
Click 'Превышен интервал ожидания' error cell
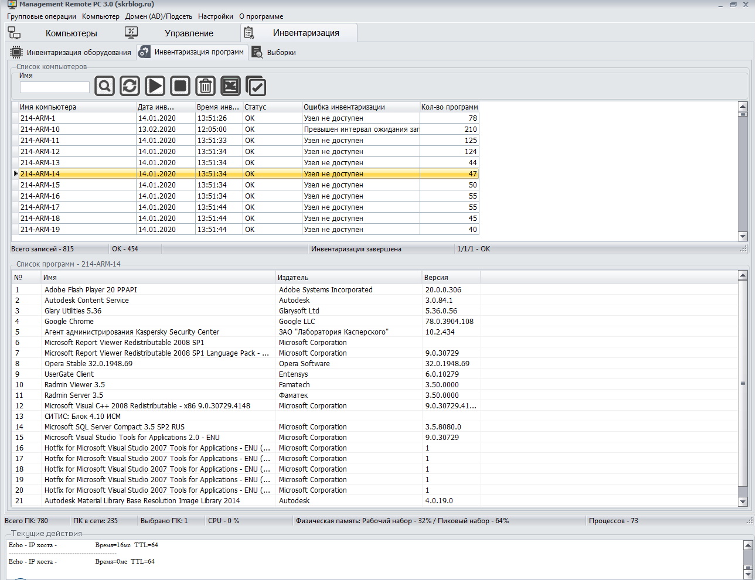point(361,129)
